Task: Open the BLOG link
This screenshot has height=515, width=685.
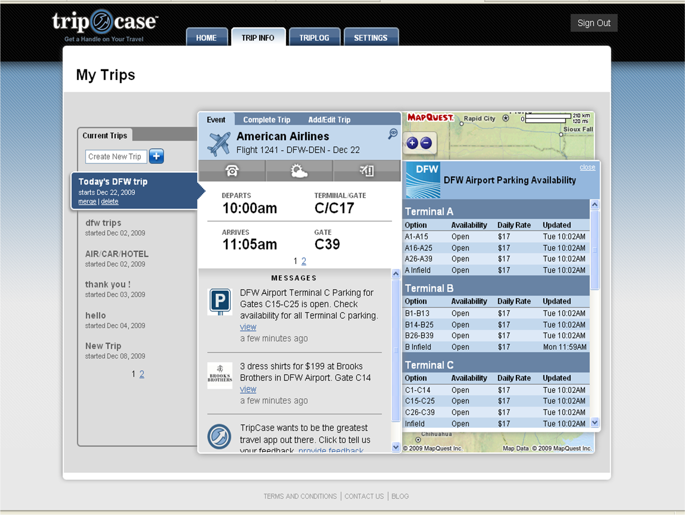Action: coord(400,496)
